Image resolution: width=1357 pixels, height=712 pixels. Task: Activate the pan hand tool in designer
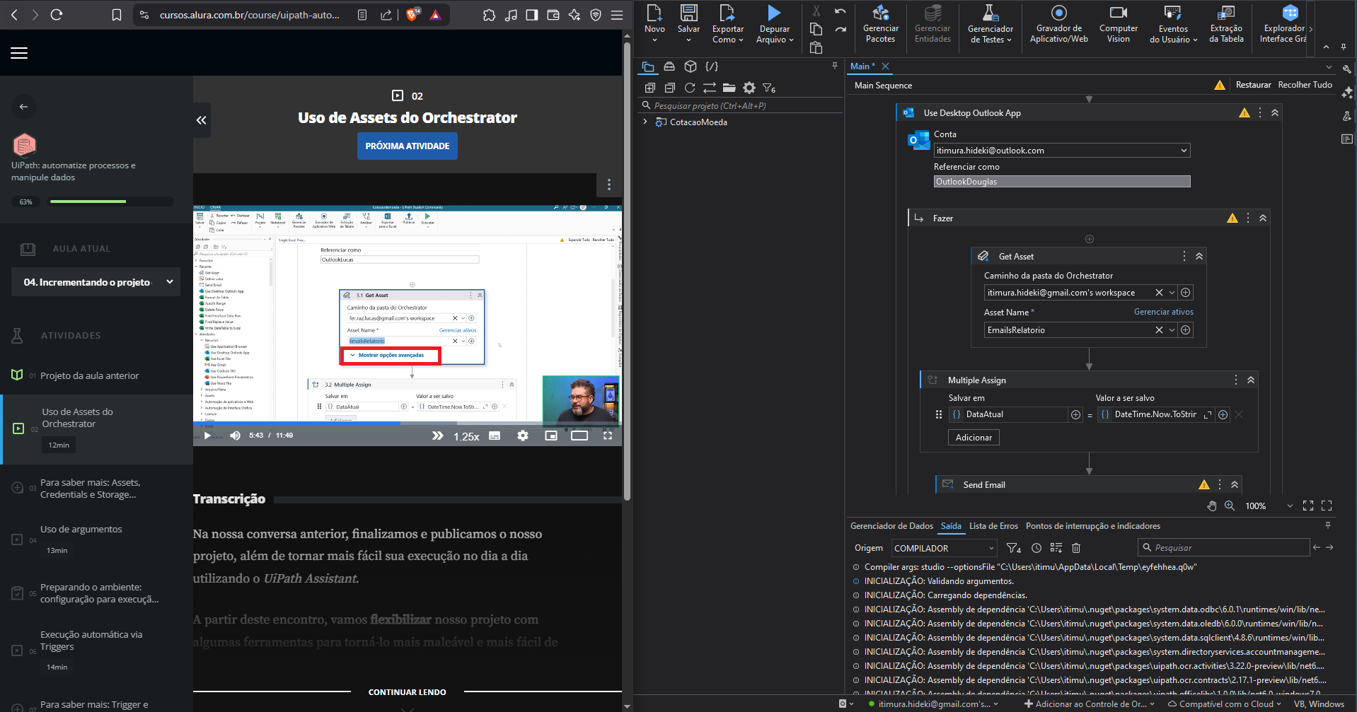1212,506
